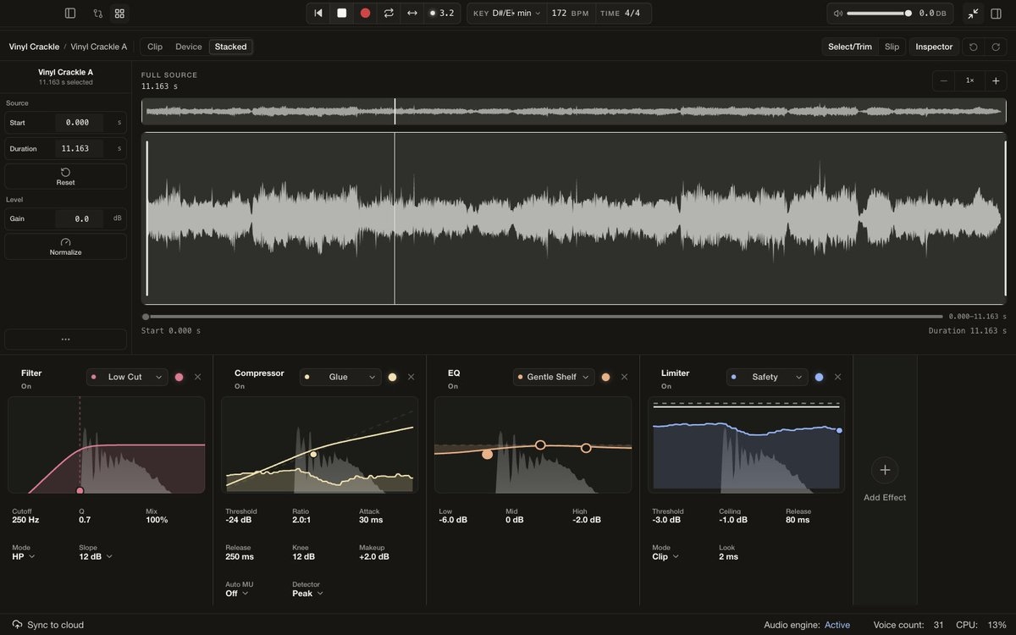Sync project to cloud
Screen dimensions: 1016x635
point(48,625)
